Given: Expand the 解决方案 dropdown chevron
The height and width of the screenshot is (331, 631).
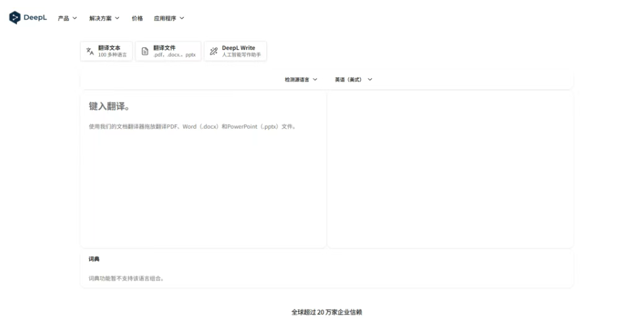Looking at the screenshot, I should pos(117,18).
